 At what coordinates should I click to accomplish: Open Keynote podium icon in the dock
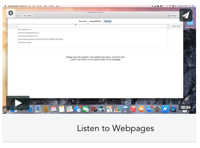125,109
